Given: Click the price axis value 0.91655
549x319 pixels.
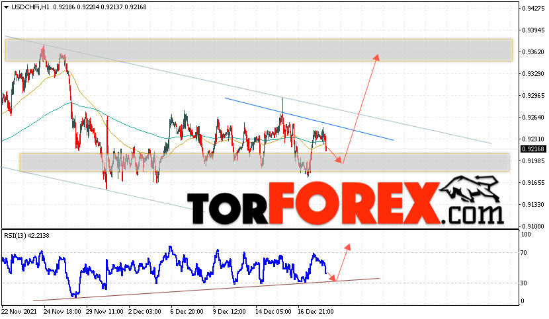Looking at the screenshot, I should [x=533, y=182].
